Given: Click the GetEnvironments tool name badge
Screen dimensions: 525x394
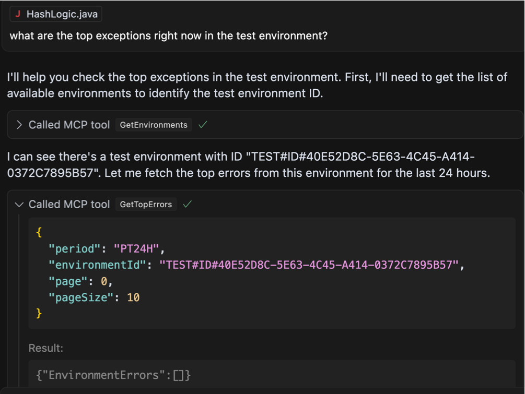Looking at the screenshot, I should [x=154, y=125].
